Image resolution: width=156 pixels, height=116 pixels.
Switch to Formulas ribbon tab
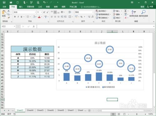coord(40,7)
